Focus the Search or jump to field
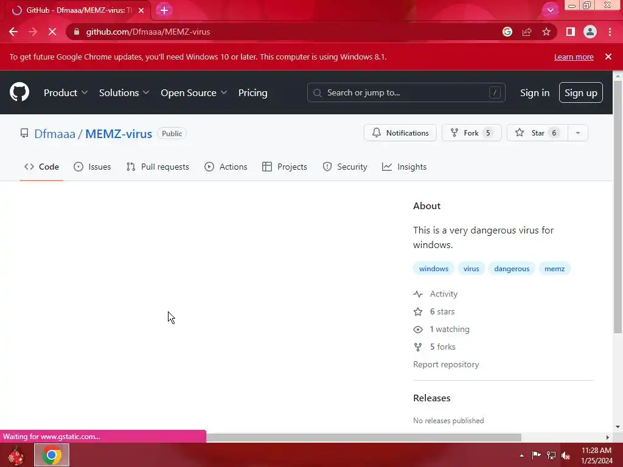The width and height of the screenshot is (623, 467). [406, 92]
